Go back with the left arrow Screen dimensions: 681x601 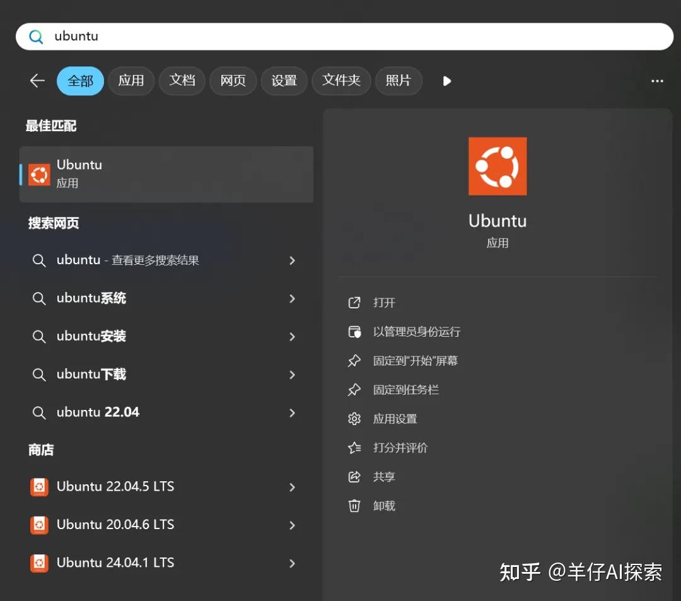(37, 80)
